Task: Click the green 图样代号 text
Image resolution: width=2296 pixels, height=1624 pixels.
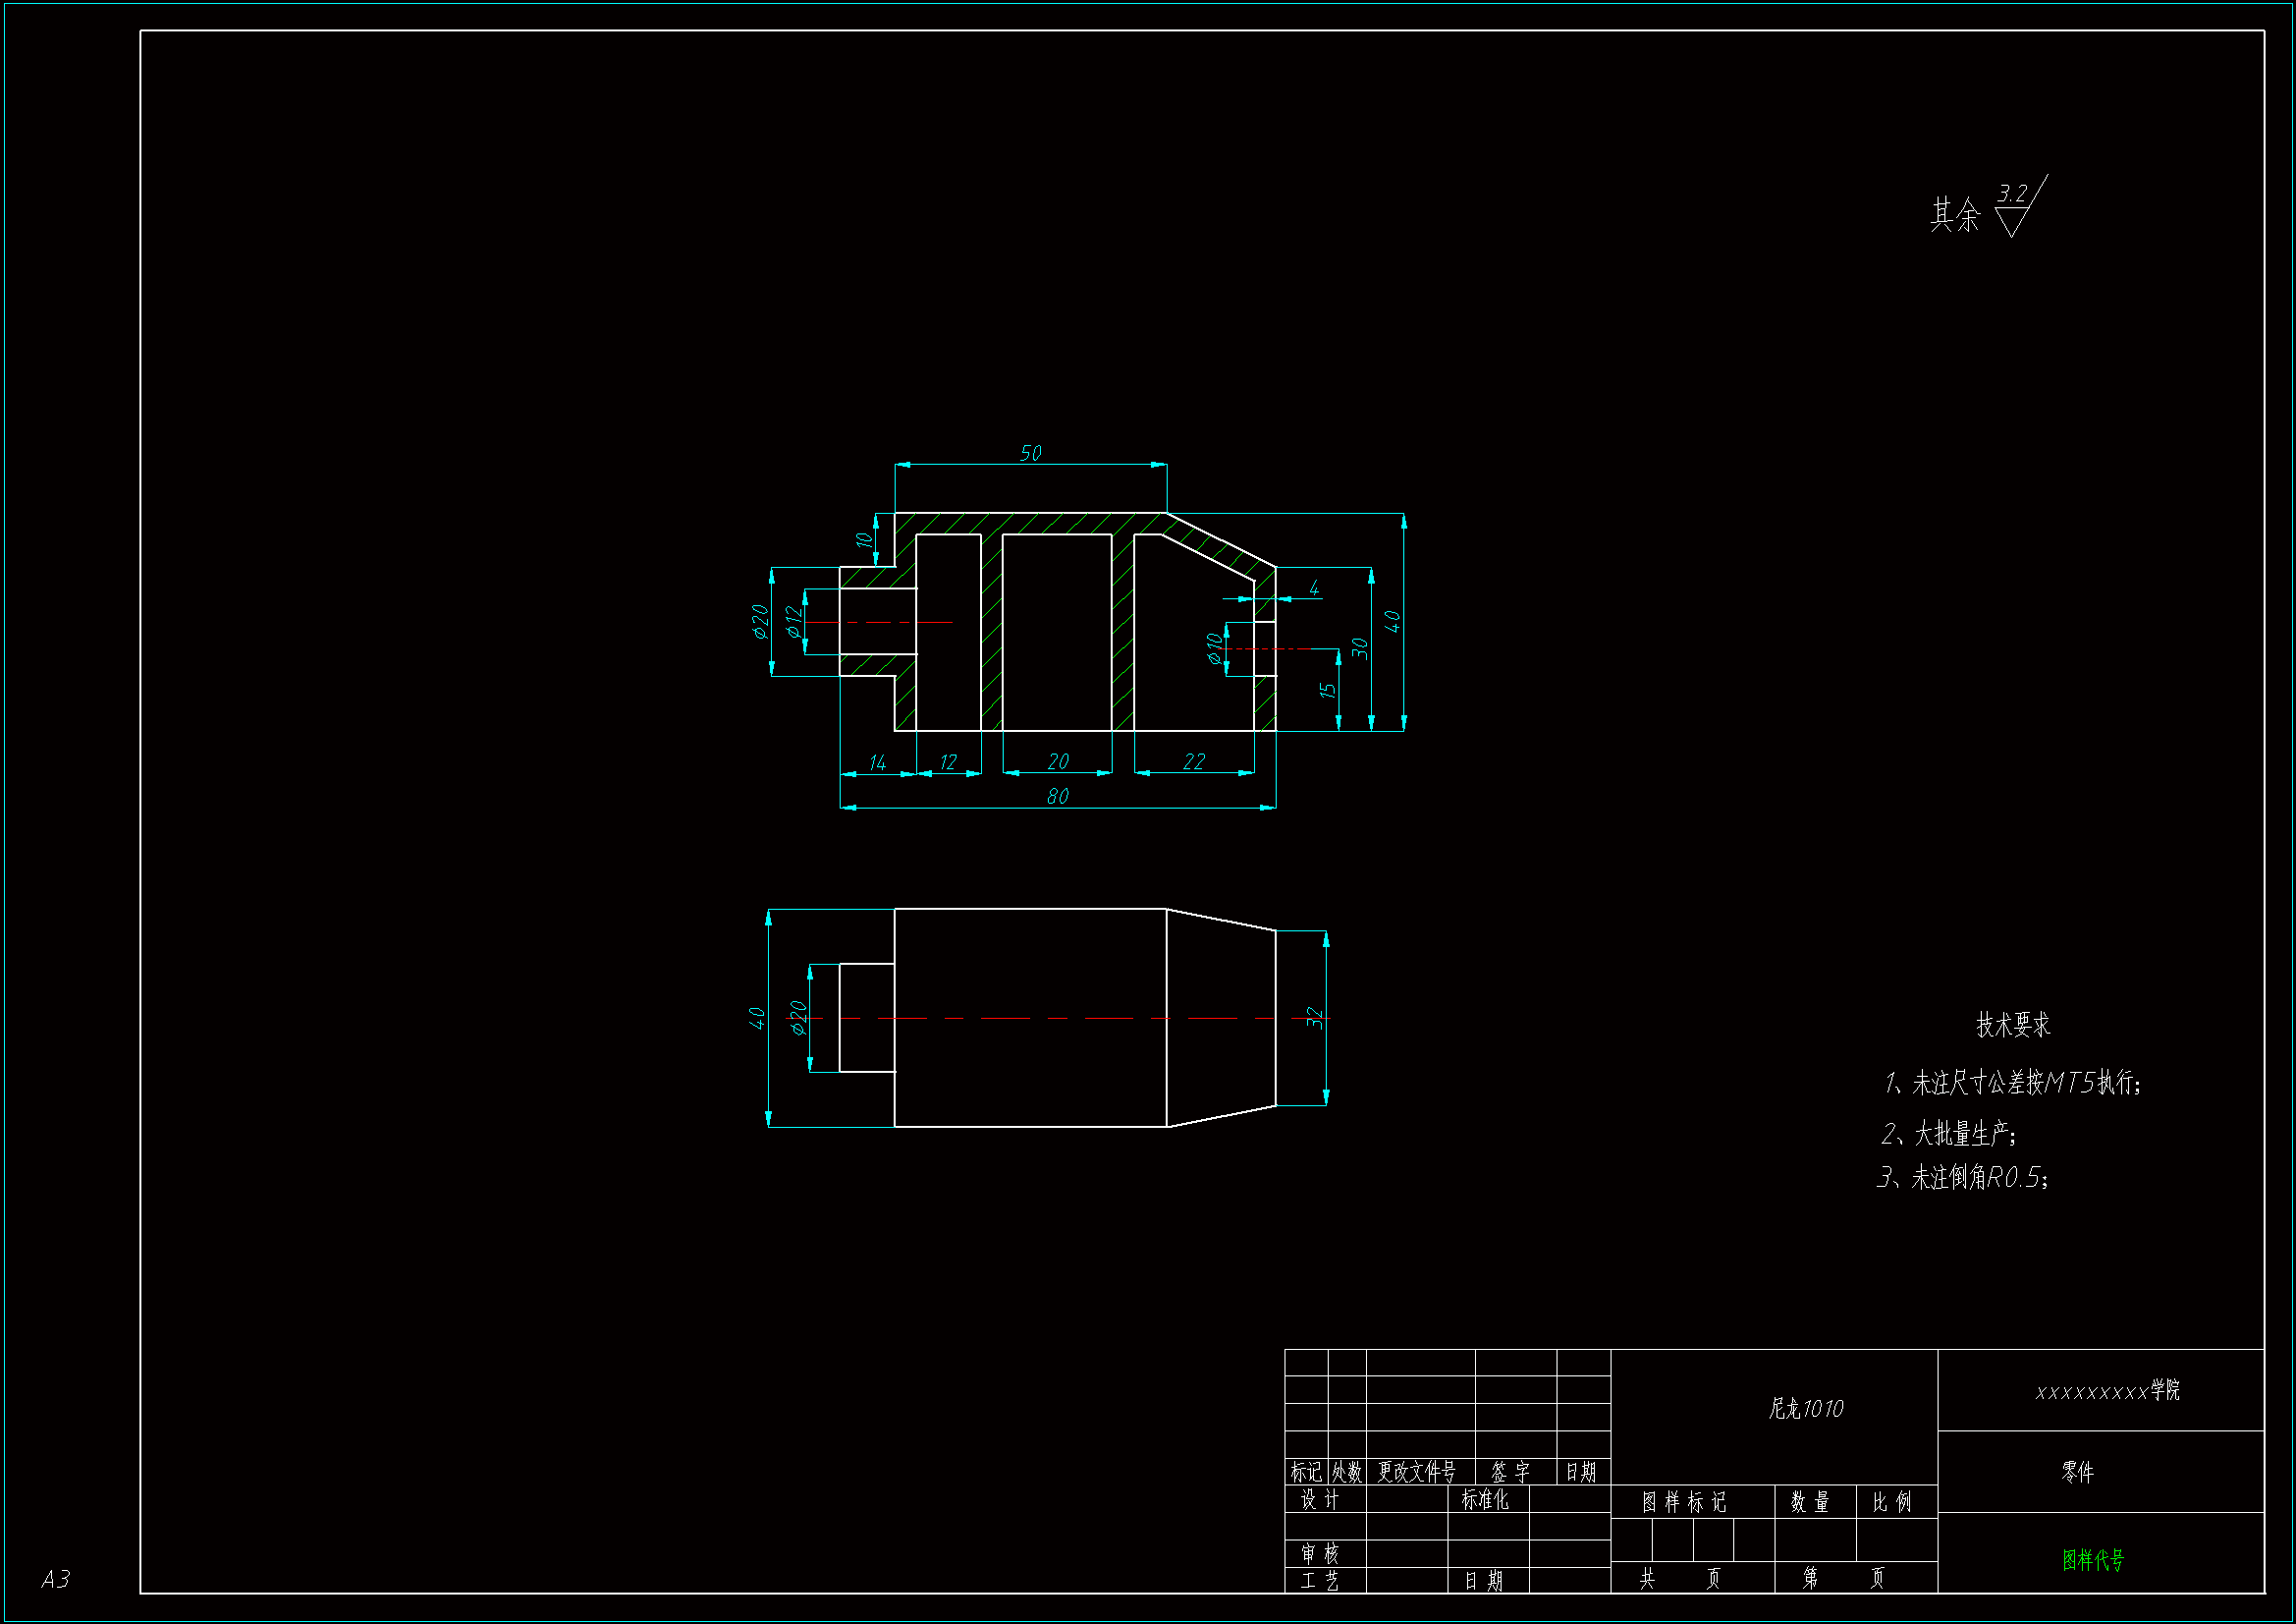Action: click(2092, 1560)
